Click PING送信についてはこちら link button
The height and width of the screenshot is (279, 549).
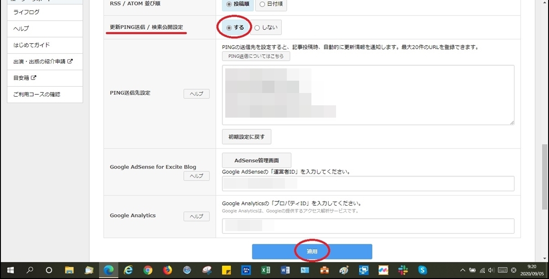click(x=256, y=56)
